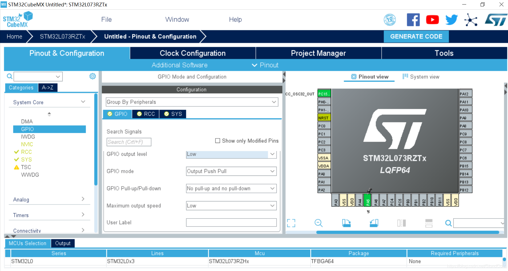Image resolution: width=508 pixels, height=271 pixels.
Task: Rotate the chip view clockwise
Action: [x=346, y=223]
